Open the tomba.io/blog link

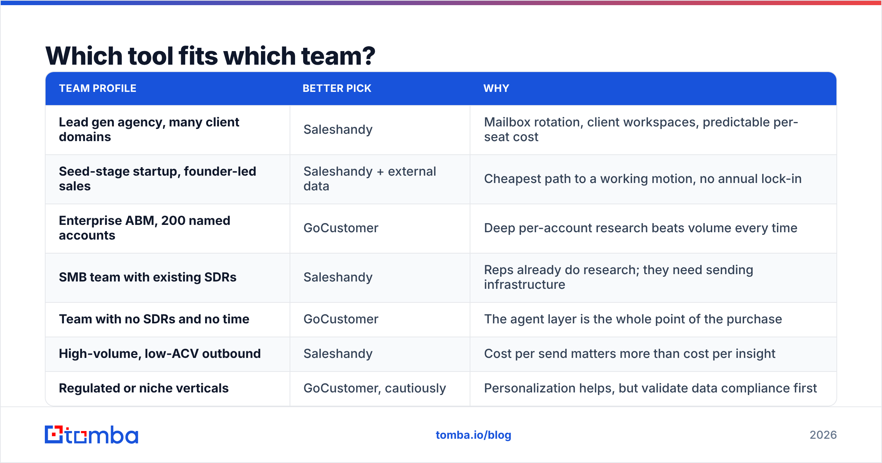coord(473,435)
